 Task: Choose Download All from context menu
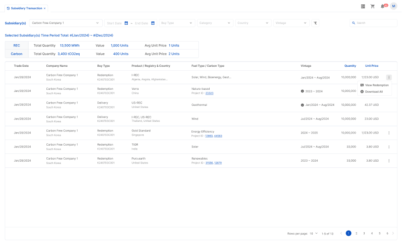(x=373, y=91)
